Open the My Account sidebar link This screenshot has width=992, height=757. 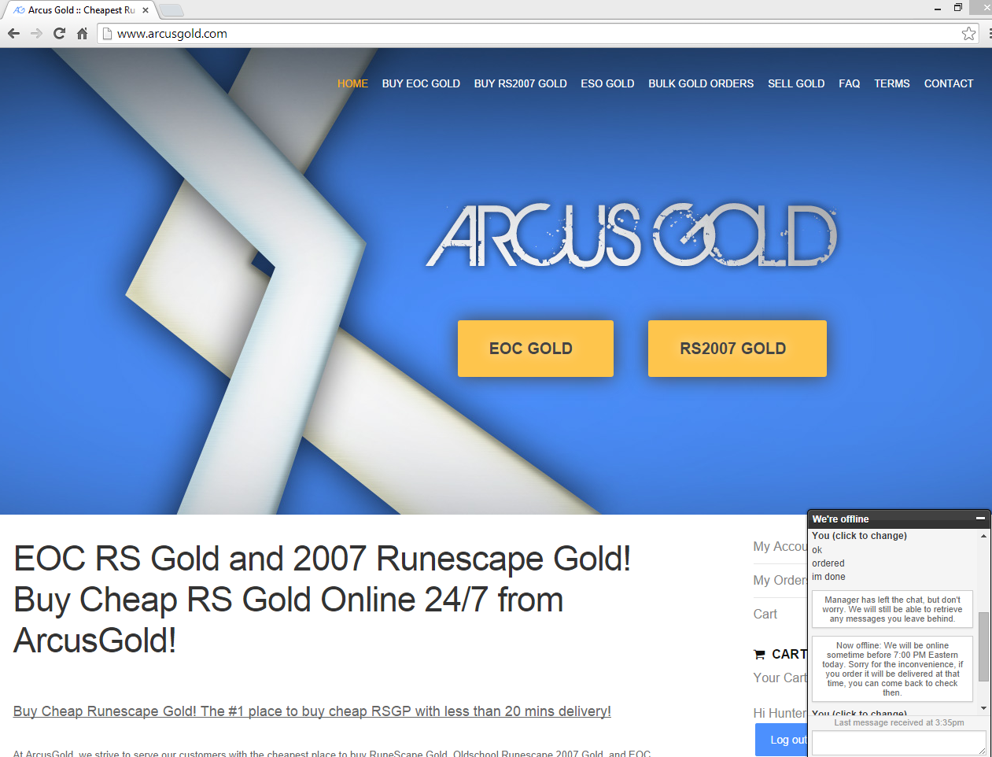[x=780, y=546]
